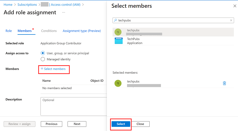Image resolution: width=238 pixels, height=131 pixels.
Task: Click the magnifier icon in the search field
Action: 116,20
